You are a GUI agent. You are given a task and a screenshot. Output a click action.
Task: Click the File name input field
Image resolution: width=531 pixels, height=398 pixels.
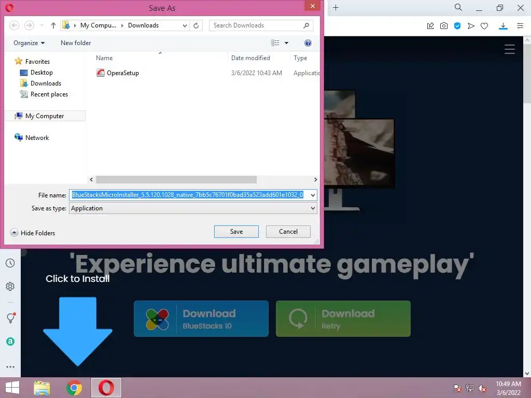[x=189, y=195]
